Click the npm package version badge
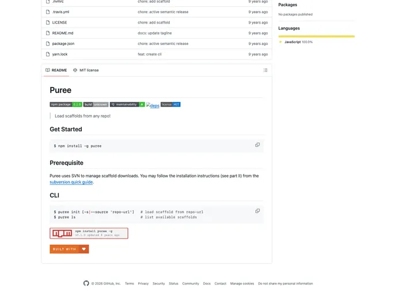Image resolution: width=396 pixels, height=295 pixels. click(66, 104)
